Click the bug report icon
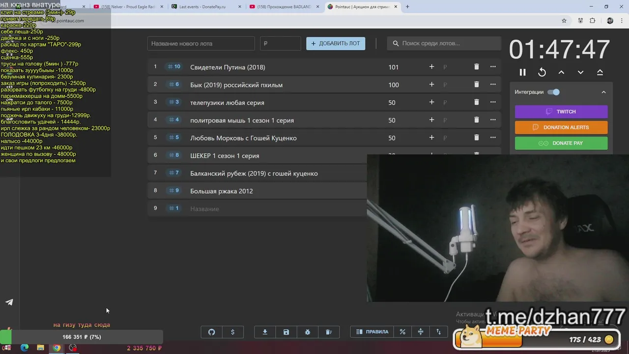The width and height of the screenshot is (629, 354). 308,332
